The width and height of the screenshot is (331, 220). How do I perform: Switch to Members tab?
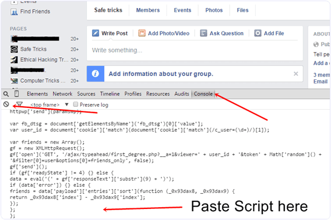pyautogui.click(x=148, y=10)
